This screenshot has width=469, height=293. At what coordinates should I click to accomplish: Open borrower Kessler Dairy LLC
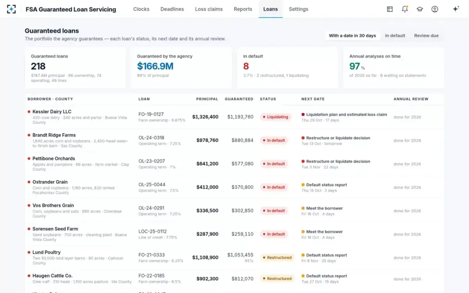(52, 112)
